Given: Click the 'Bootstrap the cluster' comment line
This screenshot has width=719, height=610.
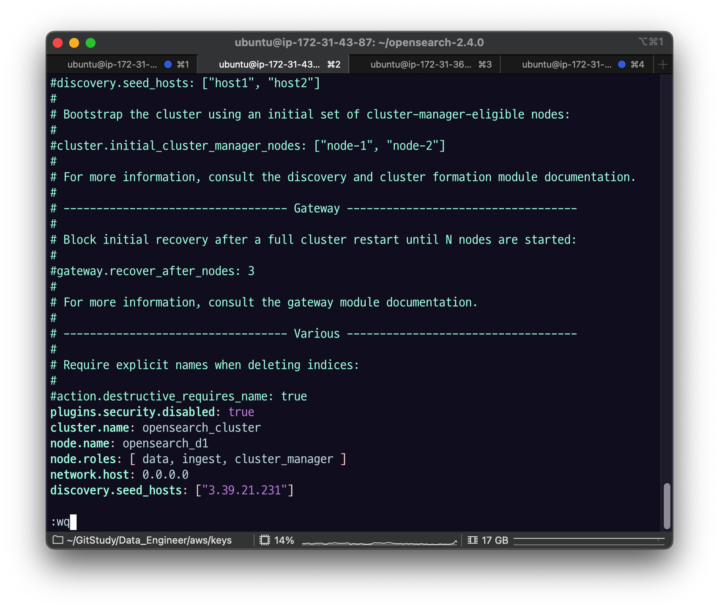Looking at the screenshot, I should [x=310, y=115].
